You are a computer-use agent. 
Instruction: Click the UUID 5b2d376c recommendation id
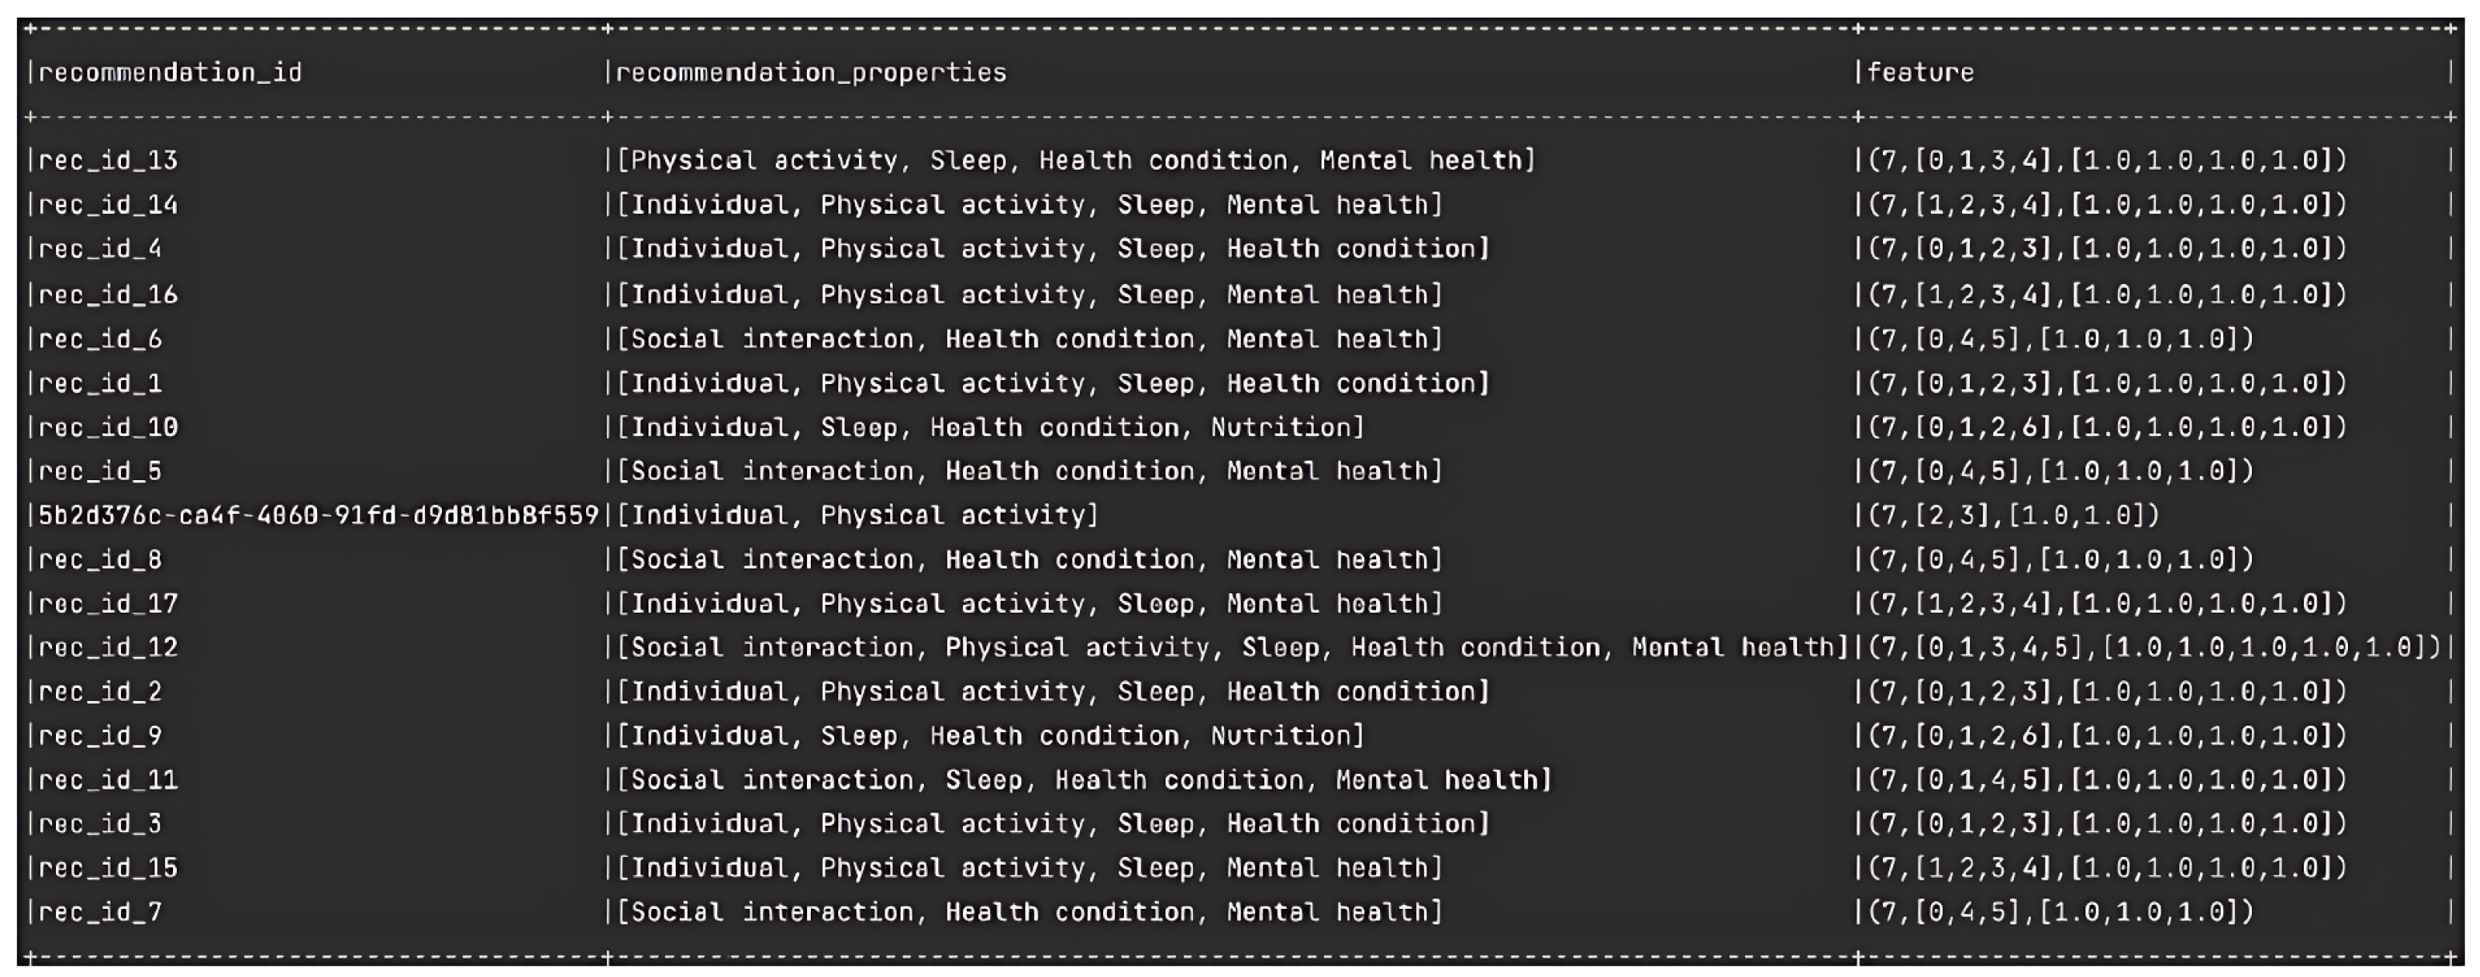318,515
